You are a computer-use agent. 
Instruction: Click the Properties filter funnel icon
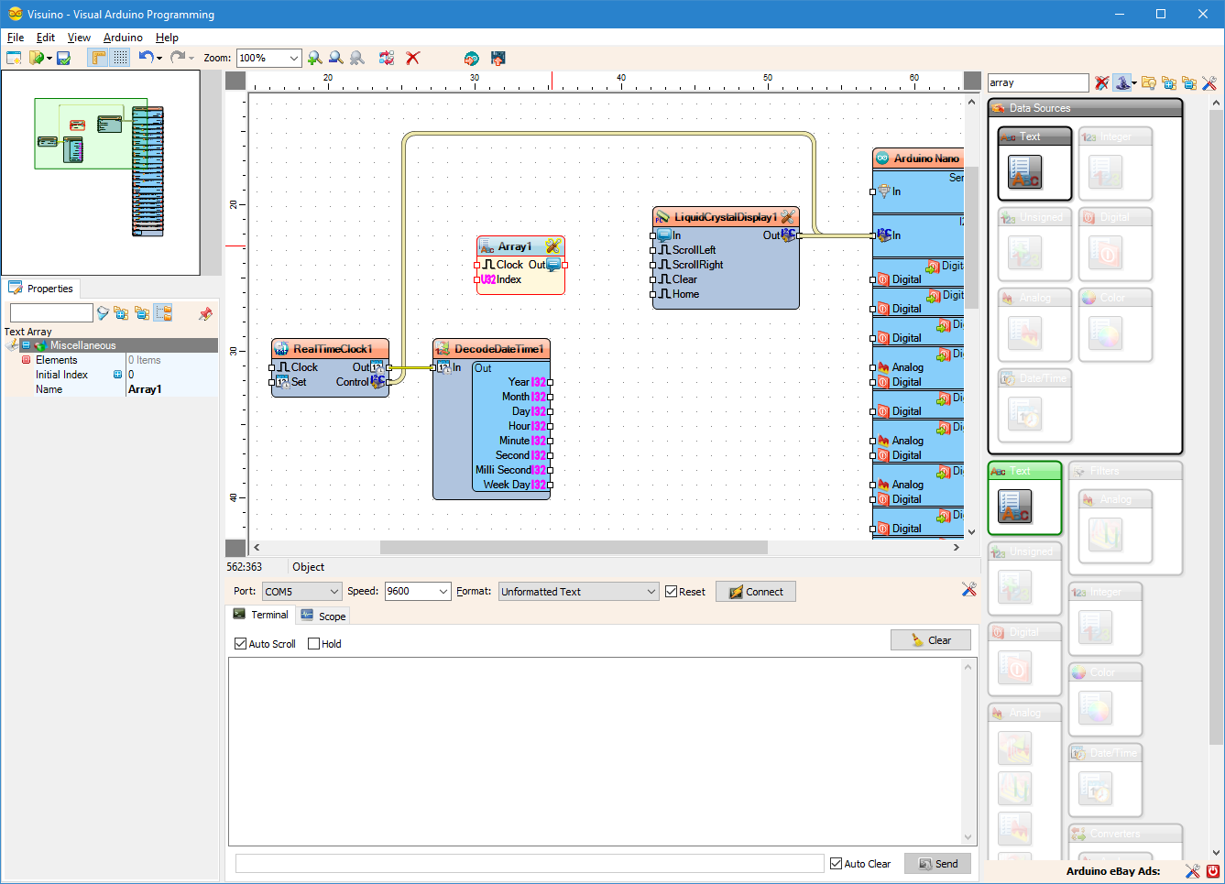click(104, 313)
